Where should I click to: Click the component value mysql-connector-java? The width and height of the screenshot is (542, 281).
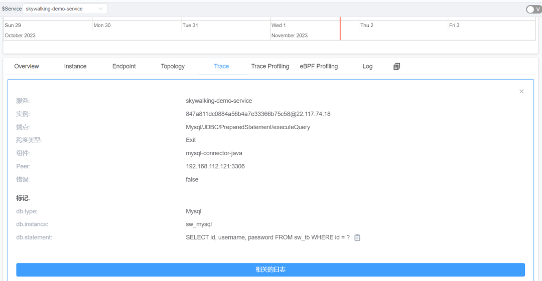214,153
